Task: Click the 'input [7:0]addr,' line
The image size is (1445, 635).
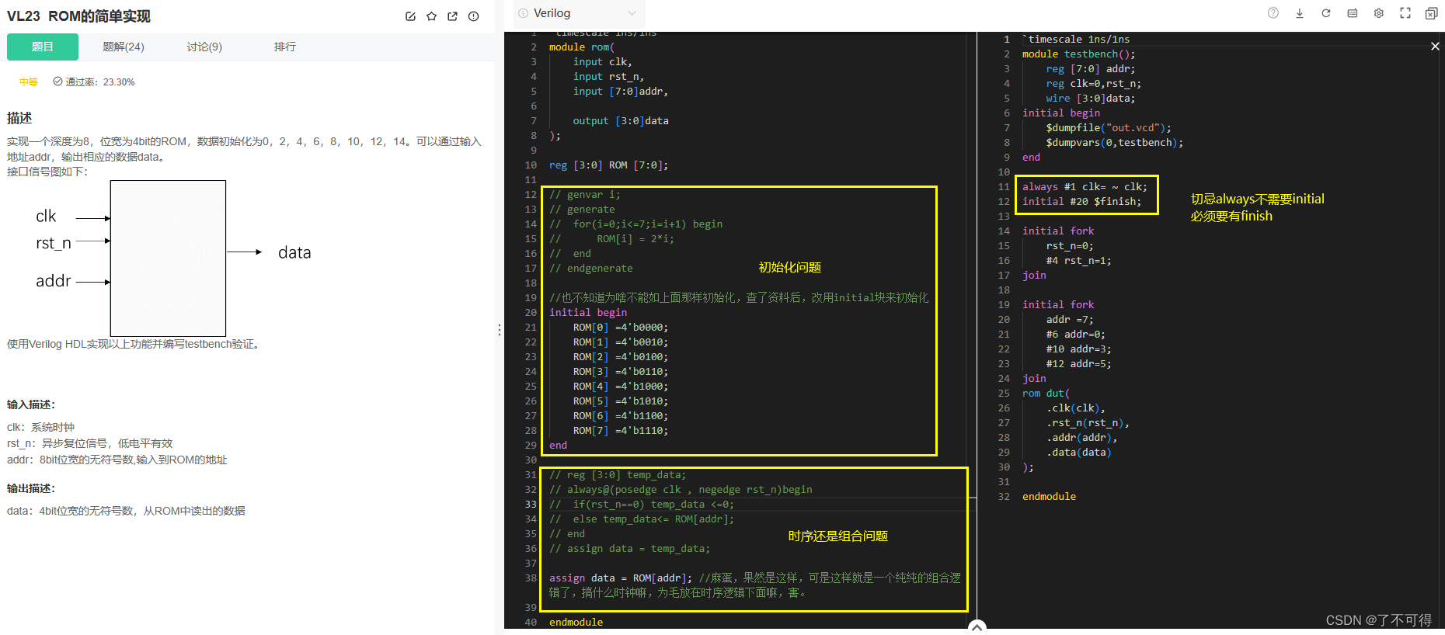Action: click(620, 92)
